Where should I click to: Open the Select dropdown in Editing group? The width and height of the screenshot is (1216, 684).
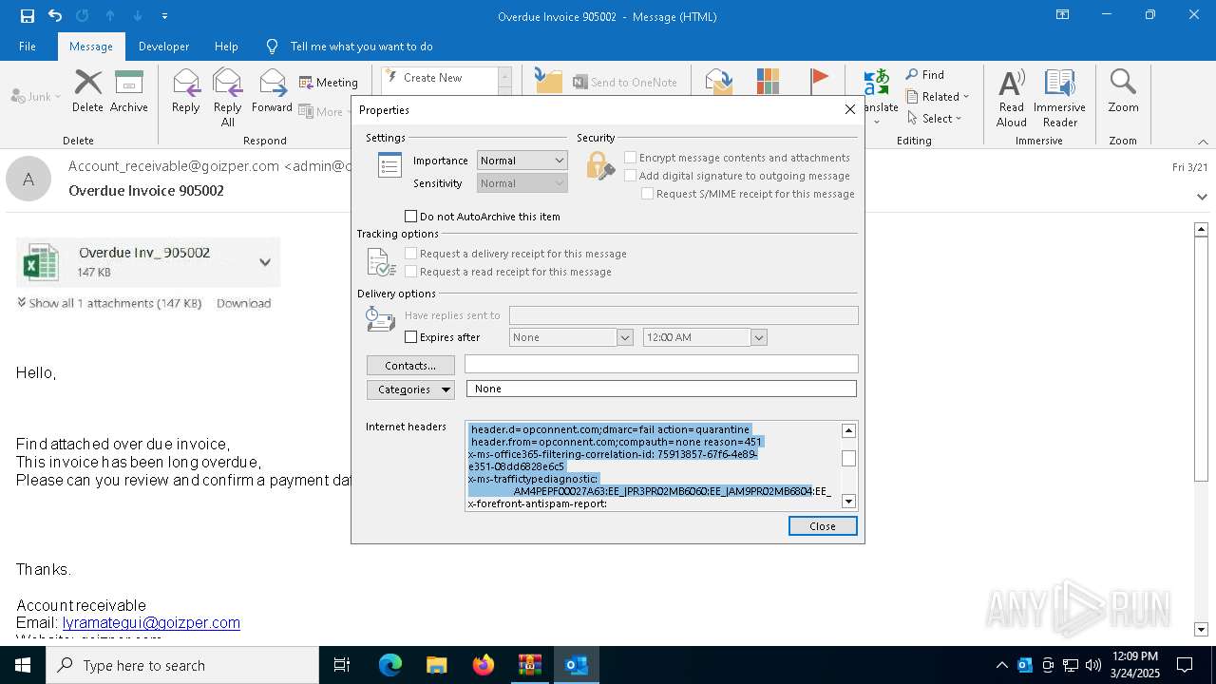pos(936,119)
